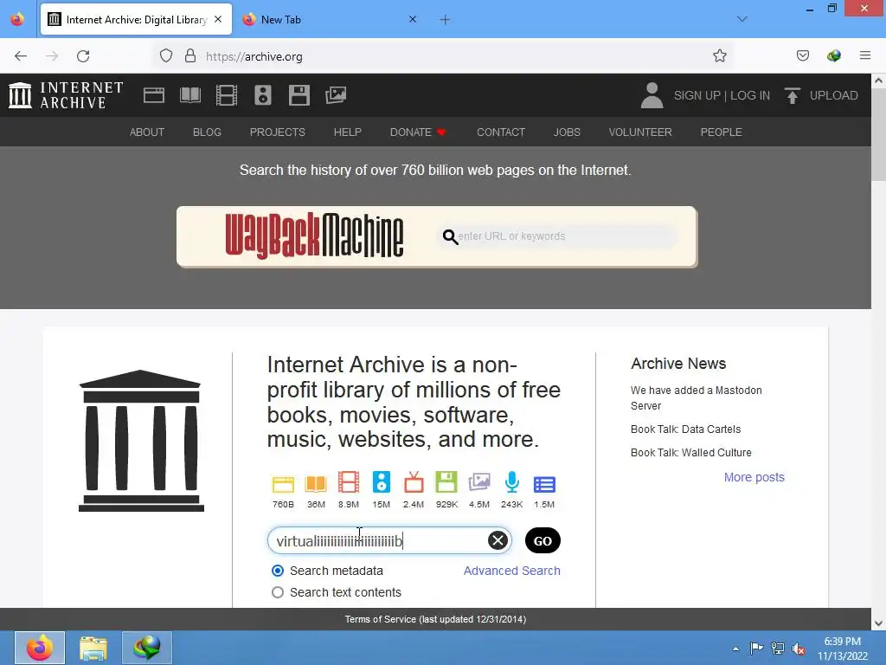Viewport: 886px width, 665px height.
Task: Open the HELP menu item
Action: click(x=348, y=132)
